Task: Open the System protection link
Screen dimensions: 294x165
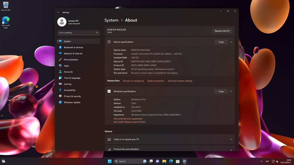Action: 156,81
